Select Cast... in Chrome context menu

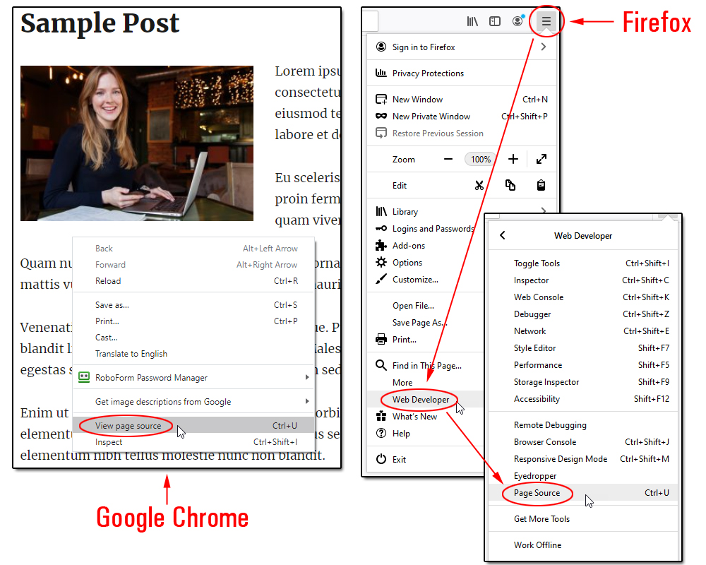(193, 338)
